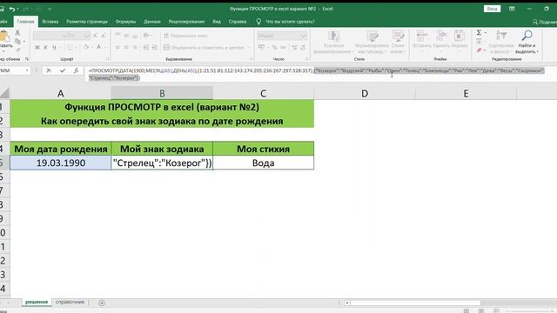This screenshot has width=557, height=313.
Task: Open the Вид ribbon tab
Action: (x=217, y=22)
